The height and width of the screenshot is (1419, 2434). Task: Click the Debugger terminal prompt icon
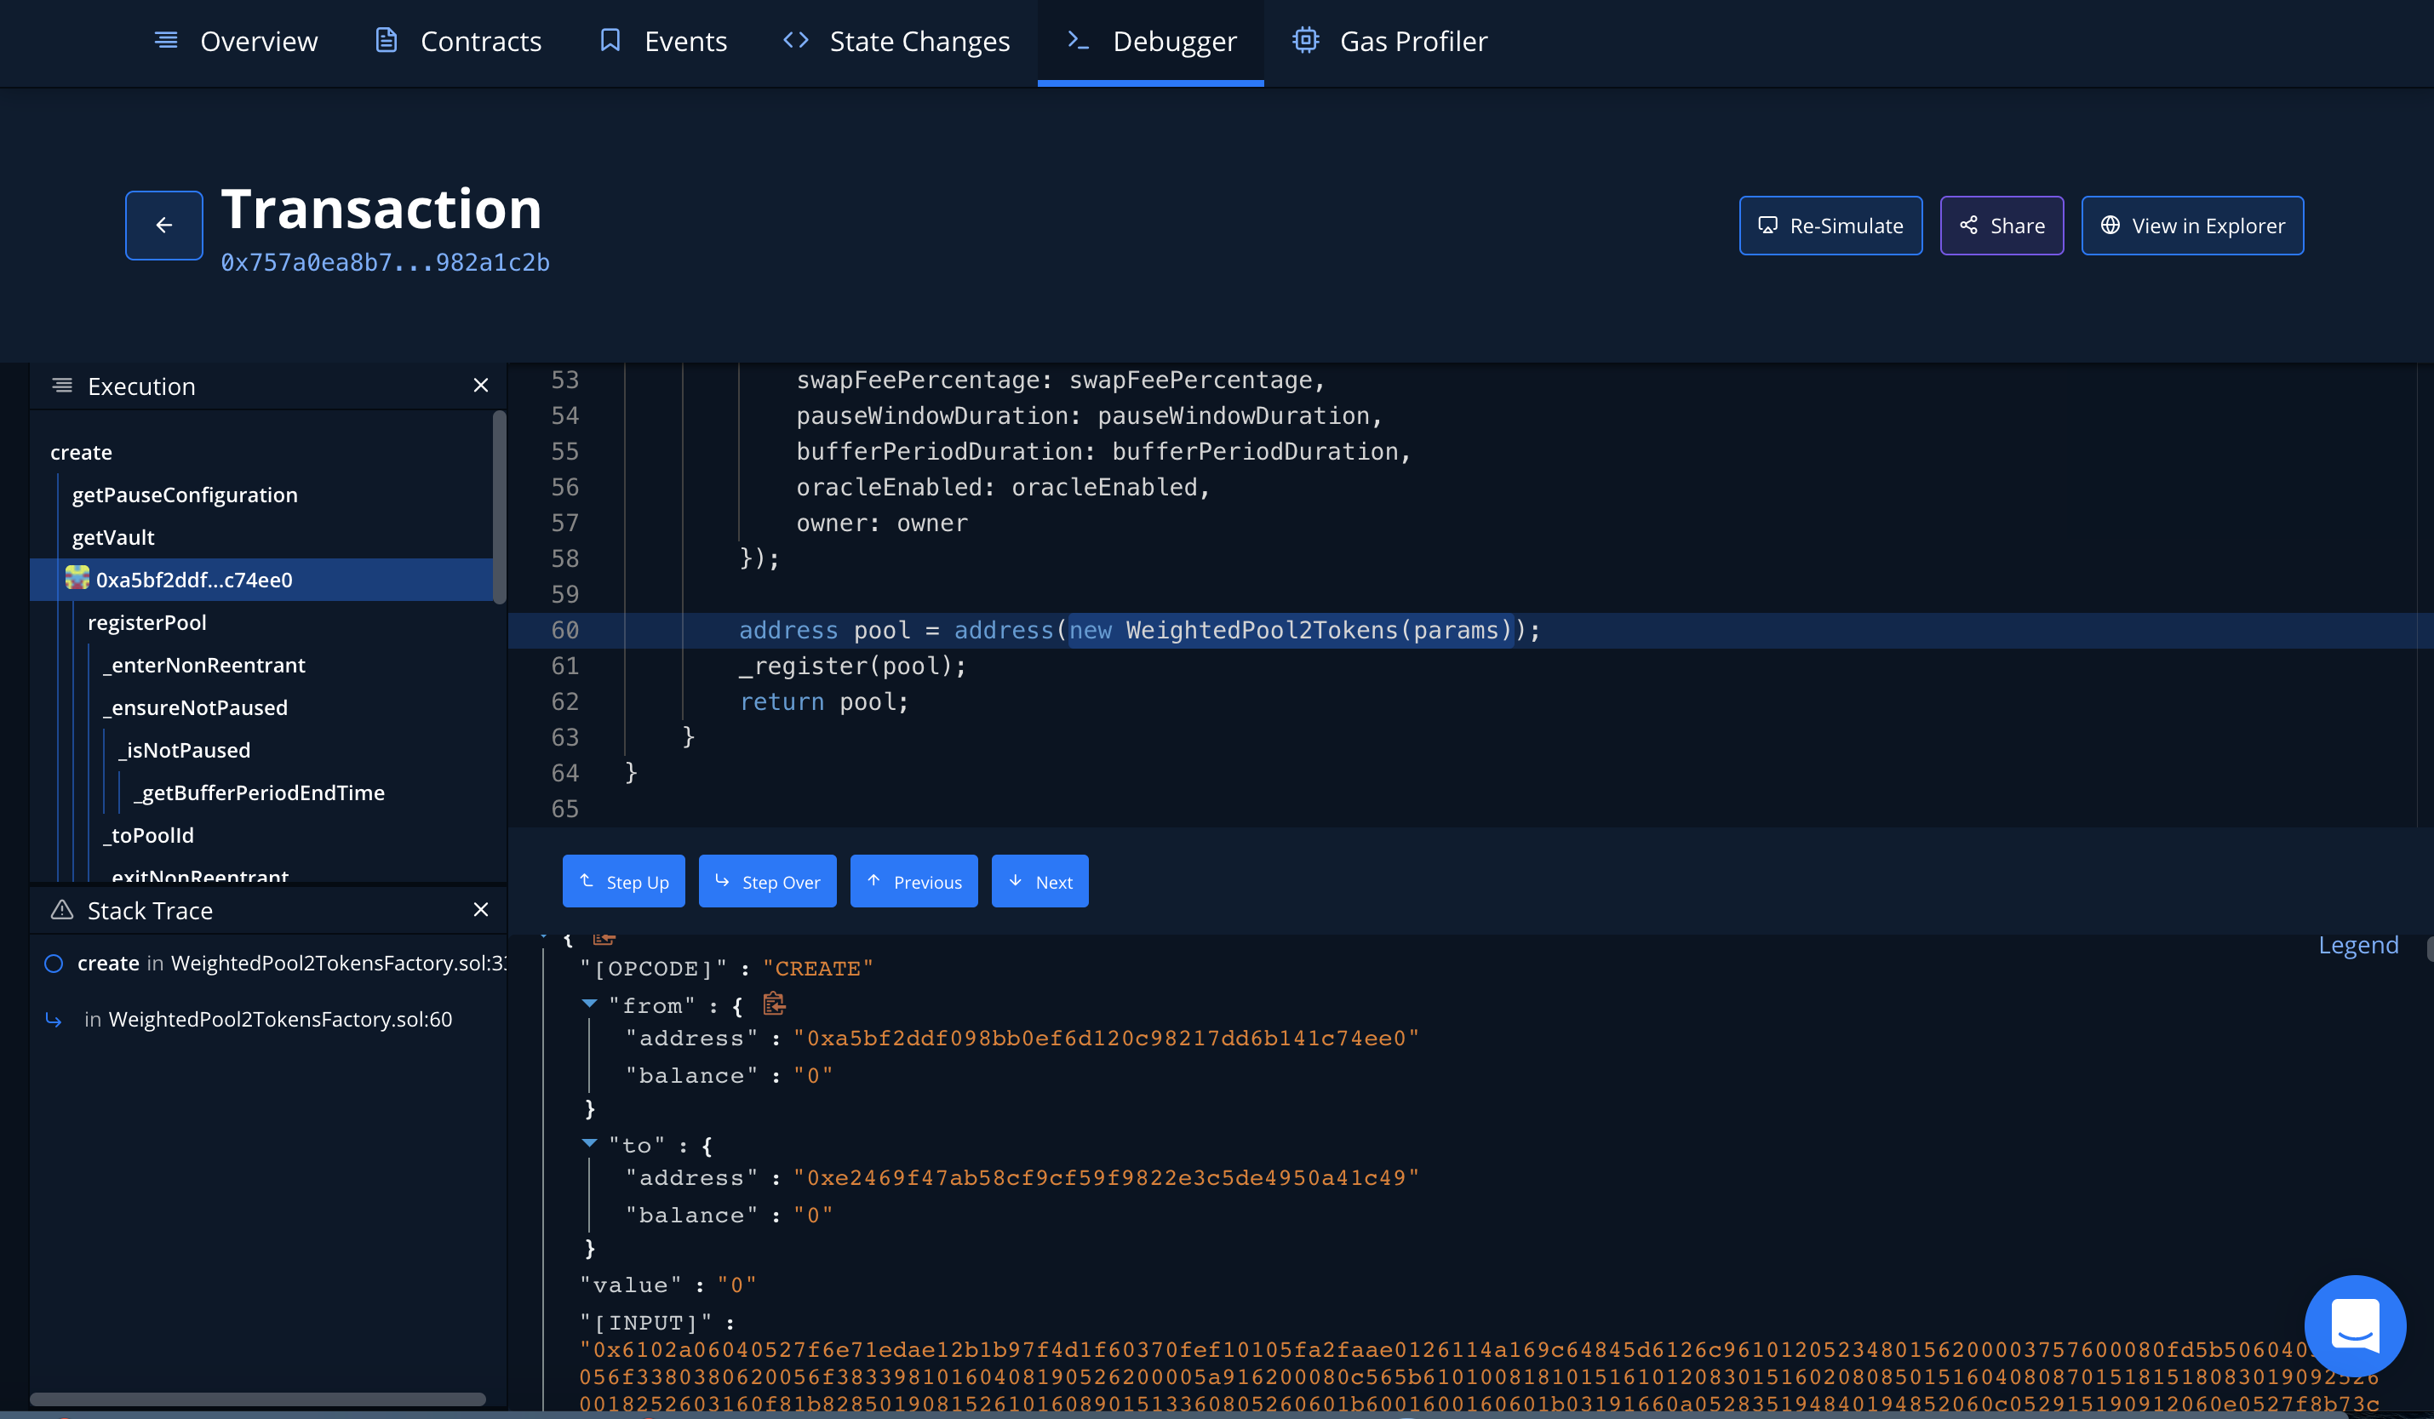(x=1078, y=41)
